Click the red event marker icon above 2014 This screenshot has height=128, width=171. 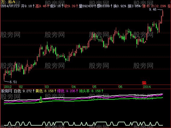click(x=144, y=83)
